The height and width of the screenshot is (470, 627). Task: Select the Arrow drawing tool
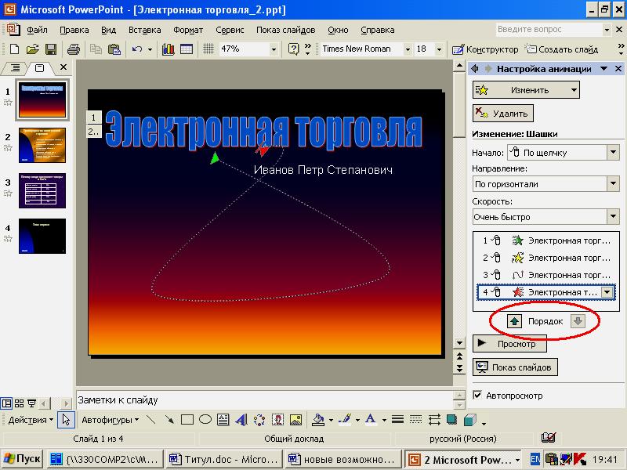coord(169,420)
